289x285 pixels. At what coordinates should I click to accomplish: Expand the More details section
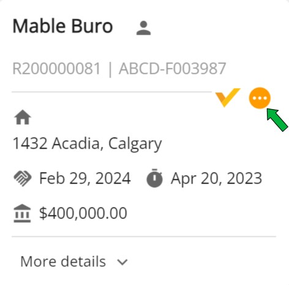click(74, 261)
